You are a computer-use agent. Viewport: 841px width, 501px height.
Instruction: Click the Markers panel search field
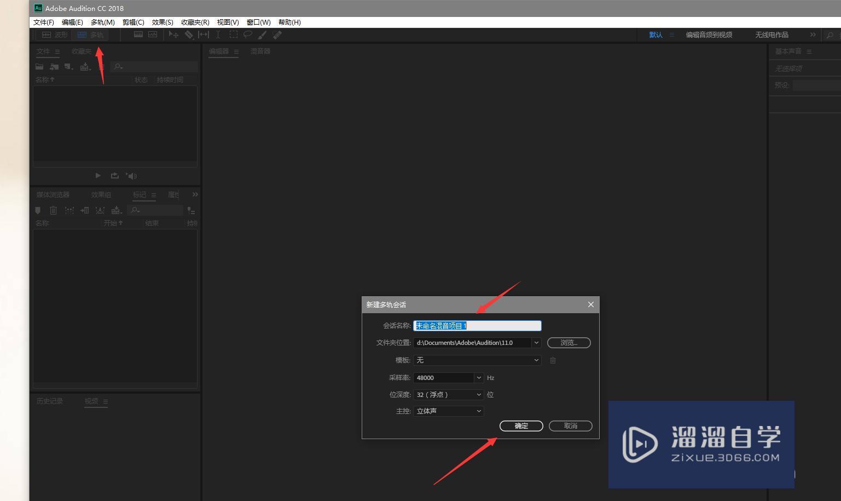tap(155, 210)
